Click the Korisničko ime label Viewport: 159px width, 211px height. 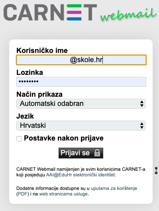click(42, 51)
